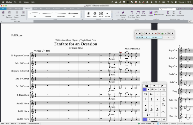This screenshot has width=193, height=125.
Task: Open the Flip dropdown in Graphics
Action: 157,12
